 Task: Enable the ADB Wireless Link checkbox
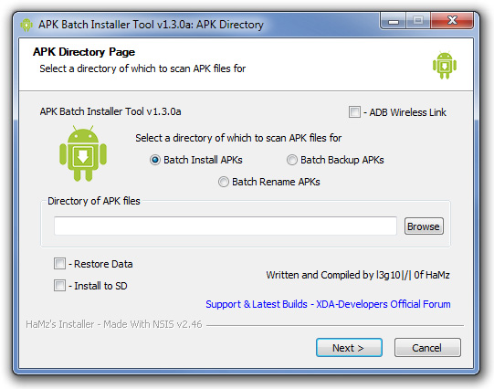click(x=354, y=111)
